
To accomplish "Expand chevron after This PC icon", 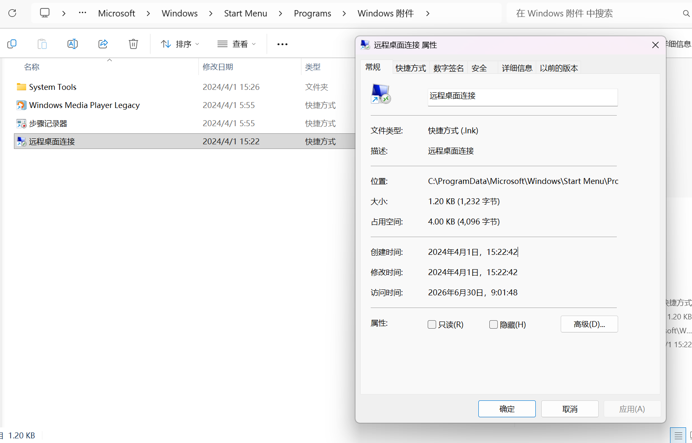I will (x=64, y=14).
